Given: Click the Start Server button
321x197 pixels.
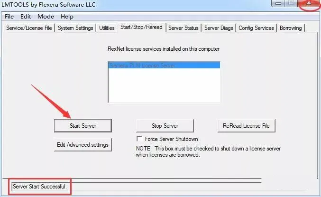Looking at the screenshot, I should pos(83,126).
